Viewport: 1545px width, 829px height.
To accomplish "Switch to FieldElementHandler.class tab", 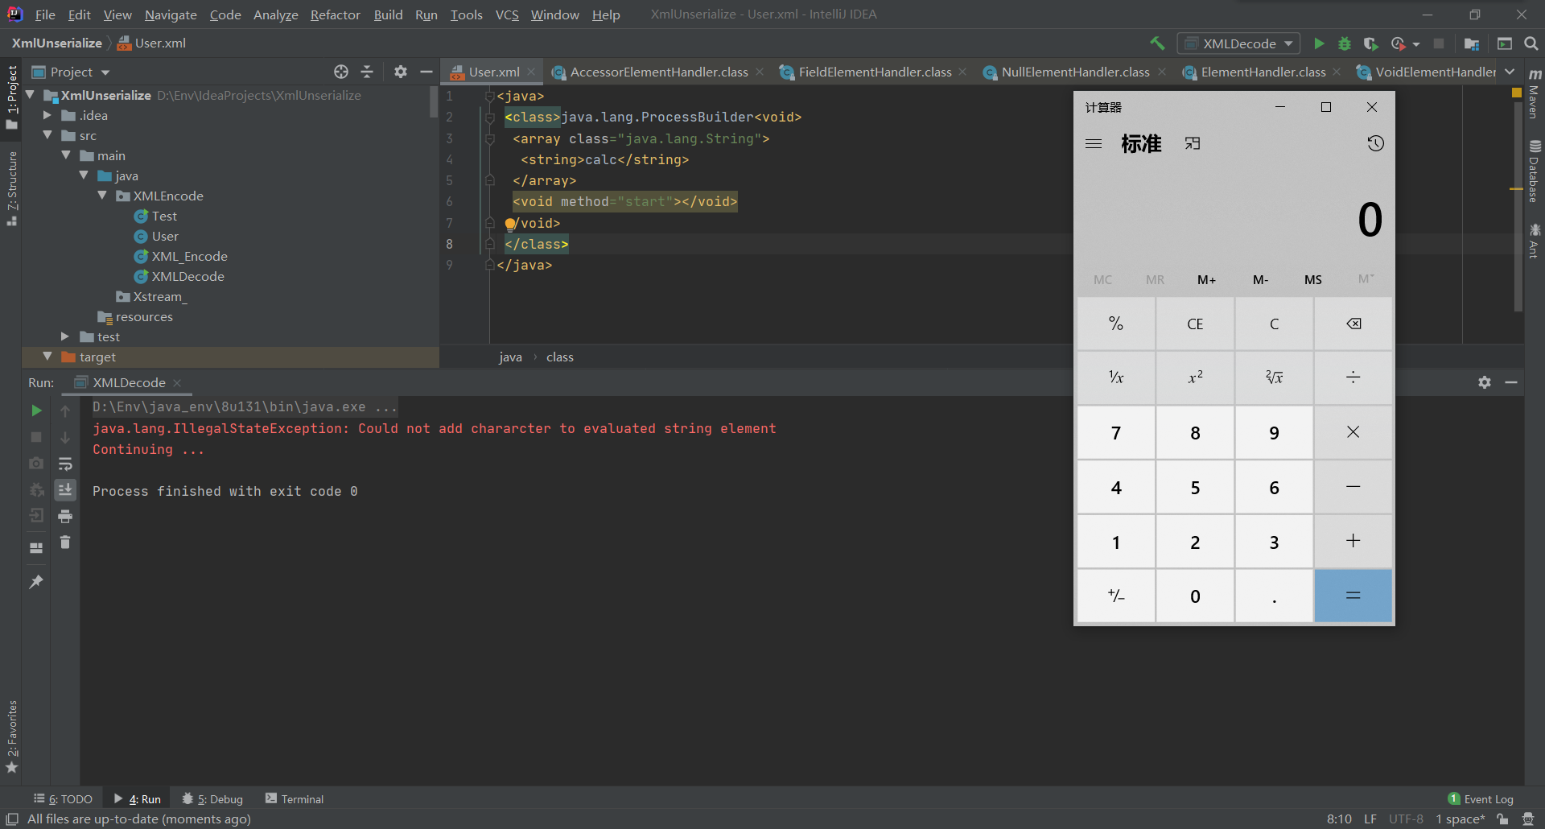I will coord(874,72).
